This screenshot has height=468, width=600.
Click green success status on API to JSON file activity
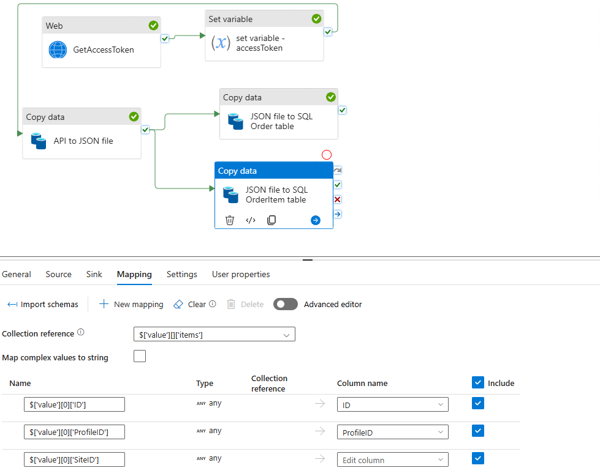tap(134, 116)
